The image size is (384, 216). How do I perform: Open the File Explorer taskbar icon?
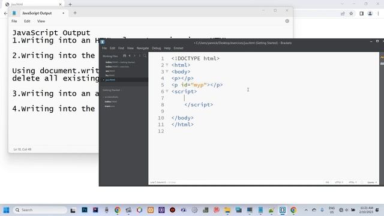(x=227, y=210)
